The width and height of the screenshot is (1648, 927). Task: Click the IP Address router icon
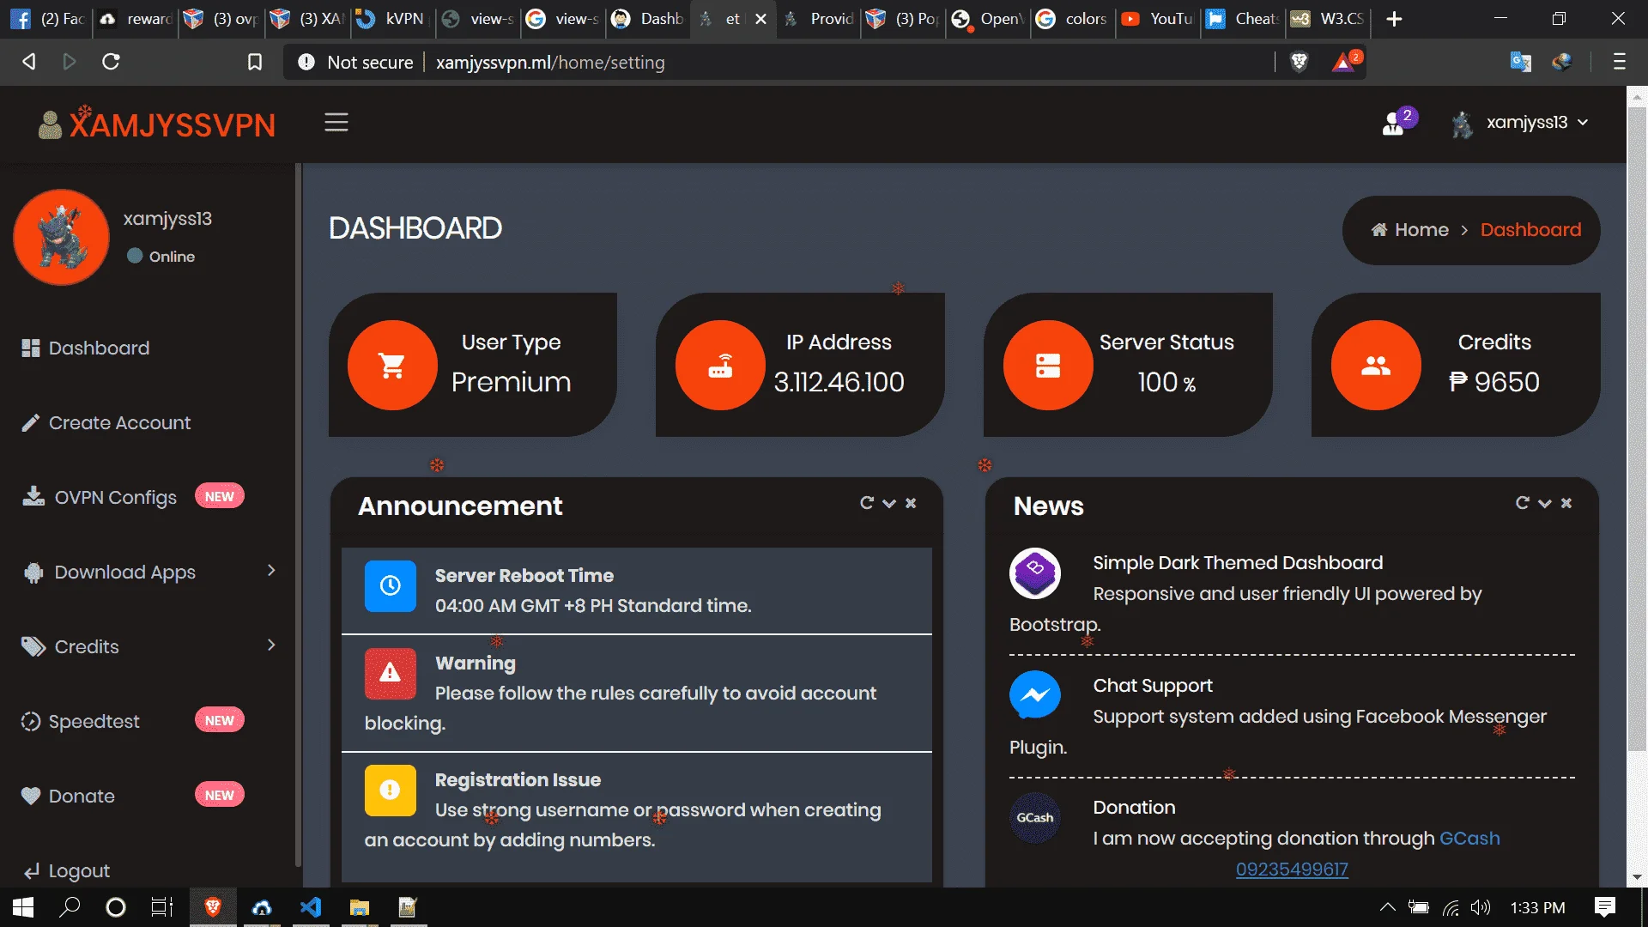click(x=720, y=366)
